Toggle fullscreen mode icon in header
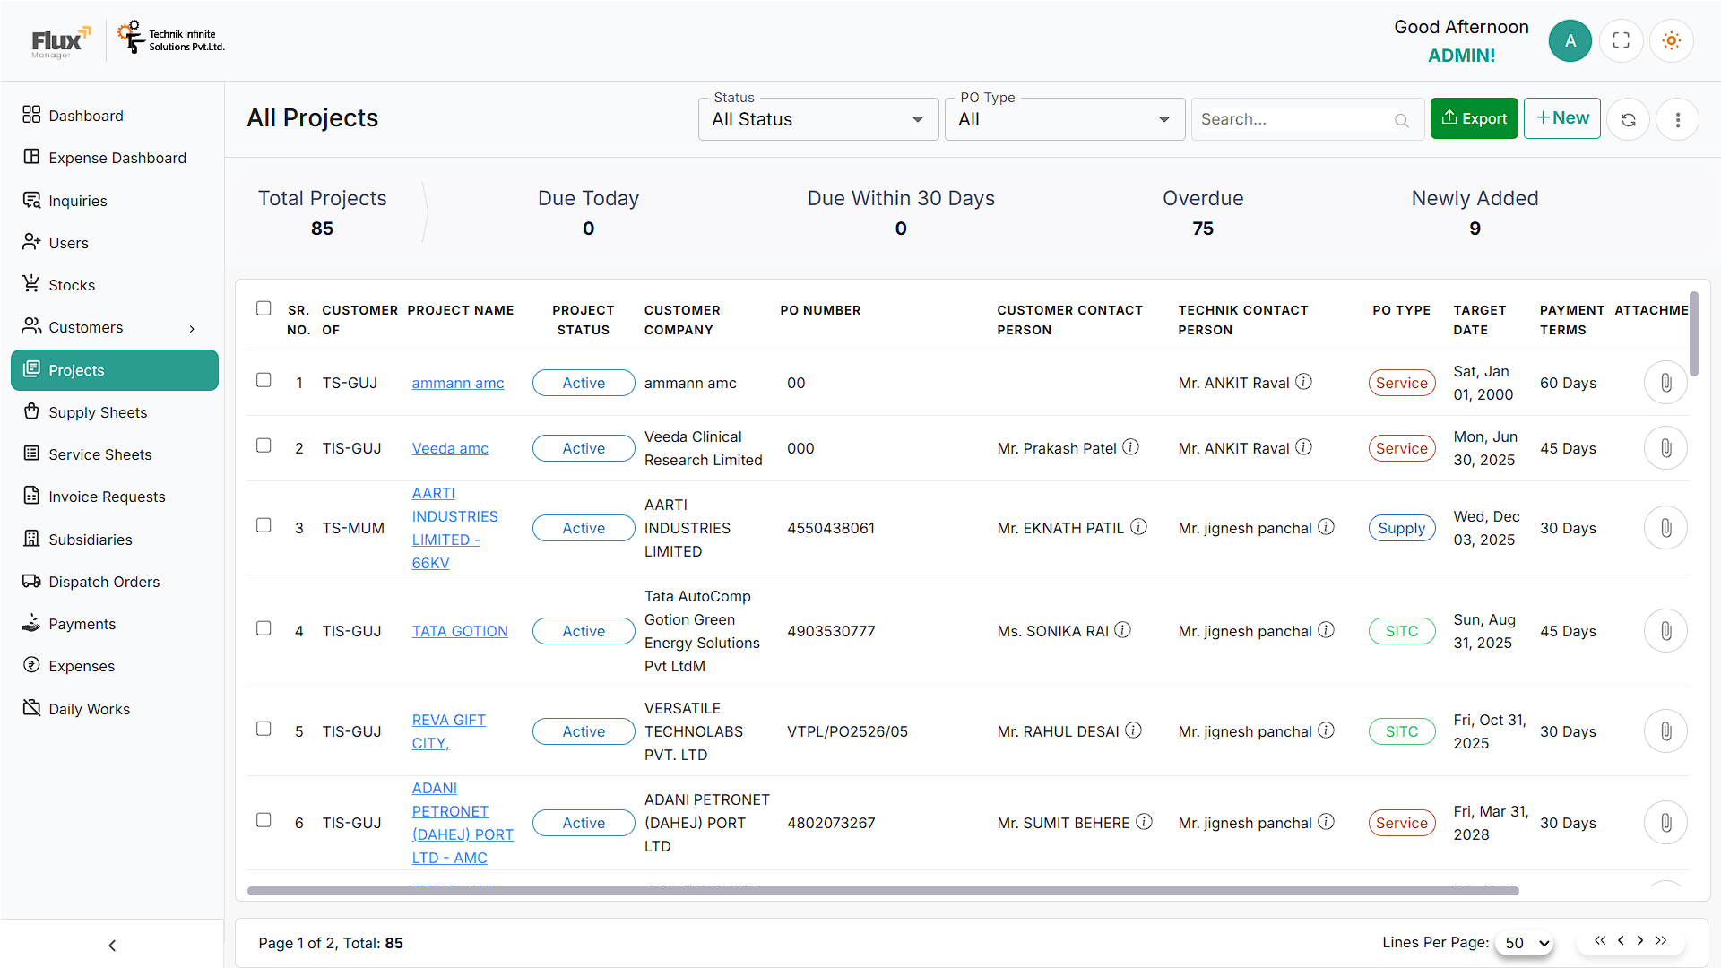Image resolution: width=1721 pixels, height=968 pixels. [x=1621, y=40]
